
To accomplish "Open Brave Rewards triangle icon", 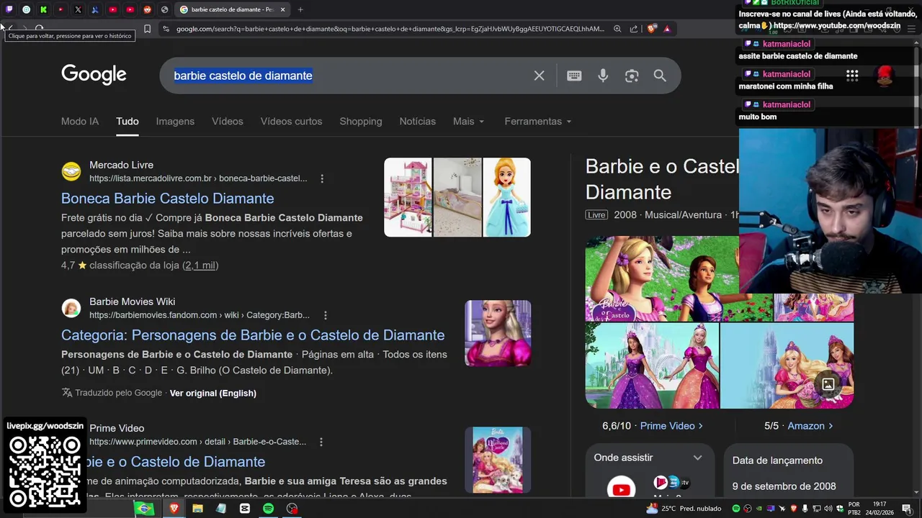I will [x=667, y=29].
